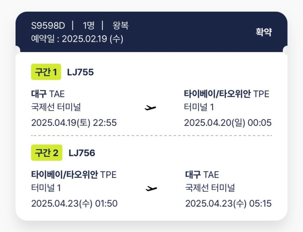The height and width of the screenshot is (232, 303).
Task: Click reservation code S9598D
Action: pyautogui.click(x=48, y=26)
